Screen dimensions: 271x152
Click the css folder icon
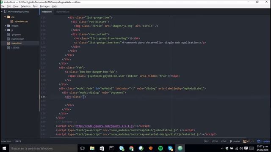coord(8,17)
